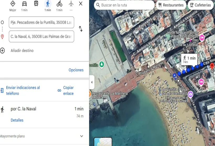Click the Añadir destino text

[x=22, y=51]
